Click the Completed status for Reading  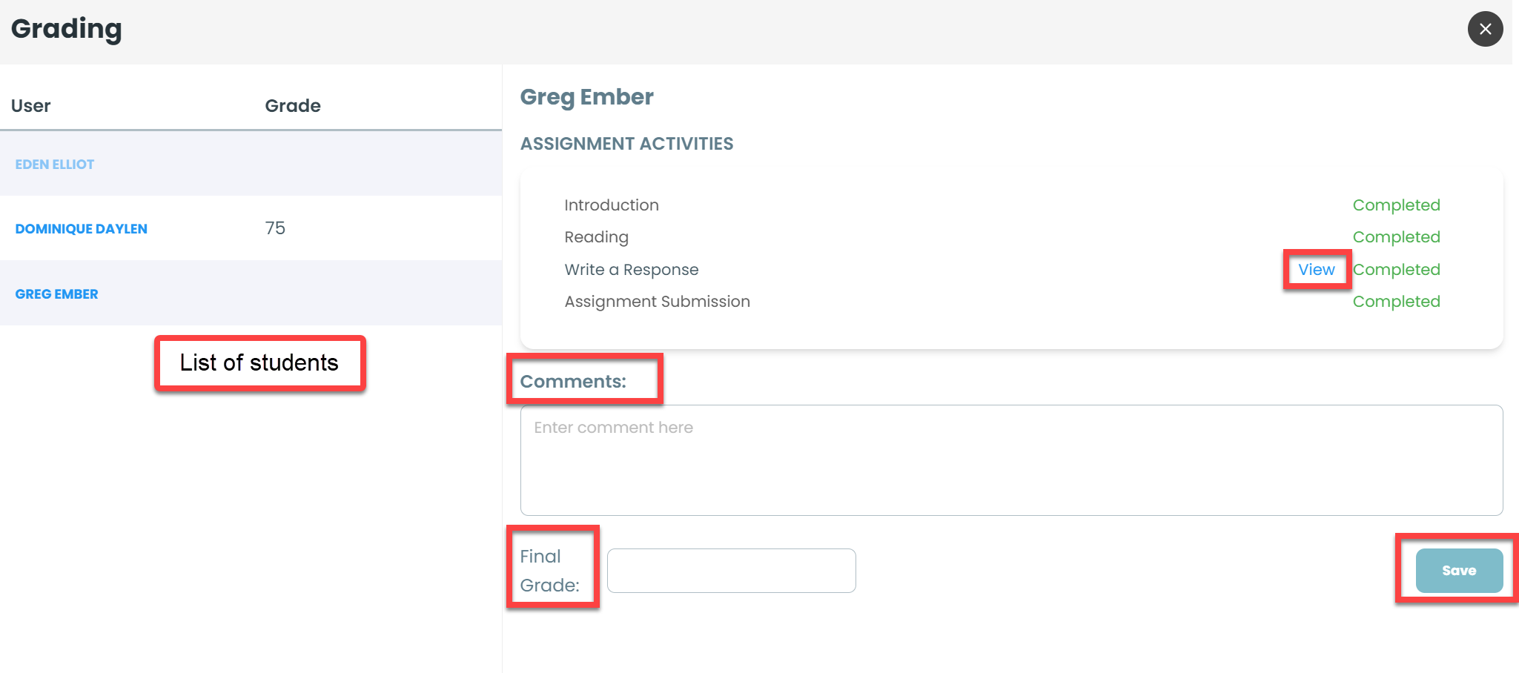click(x=1397, y=237)
